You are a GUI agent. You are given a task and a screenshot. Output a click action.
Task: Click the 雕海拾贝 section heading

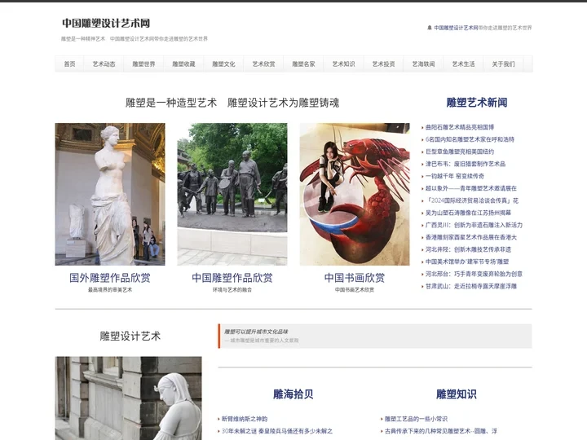coord(293,394)
